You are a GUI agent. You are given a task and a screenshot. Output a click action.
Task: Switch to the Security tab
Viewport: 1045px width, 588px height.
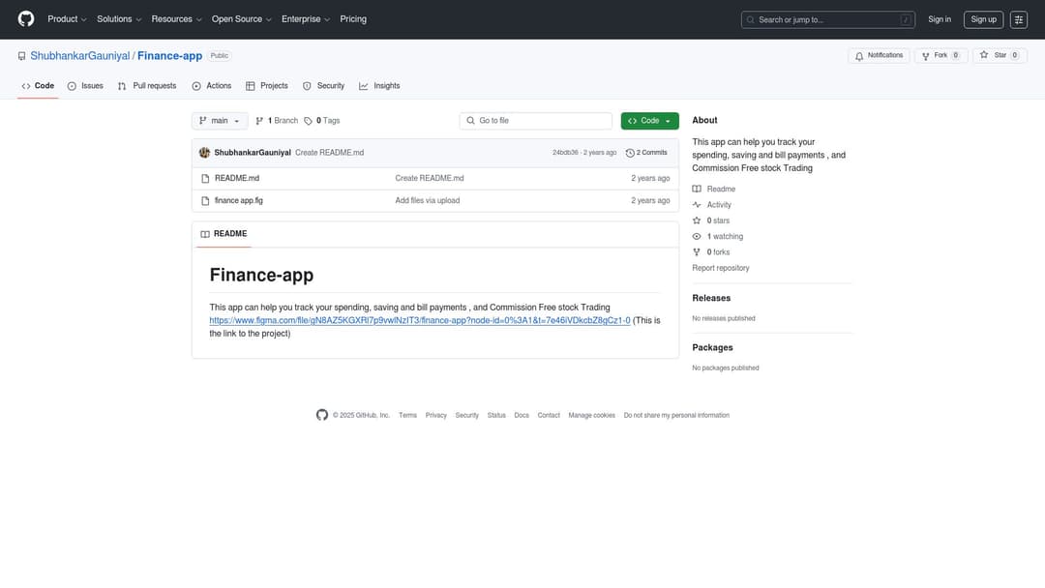click(323, 86)
